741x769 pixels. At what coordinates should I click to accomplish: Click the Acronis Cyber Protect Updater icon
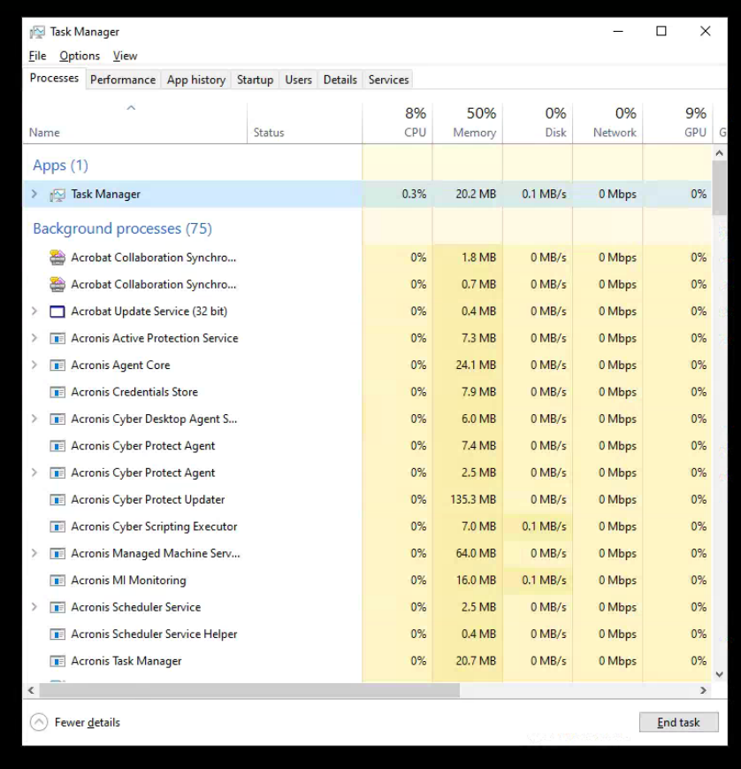[57, 500]
